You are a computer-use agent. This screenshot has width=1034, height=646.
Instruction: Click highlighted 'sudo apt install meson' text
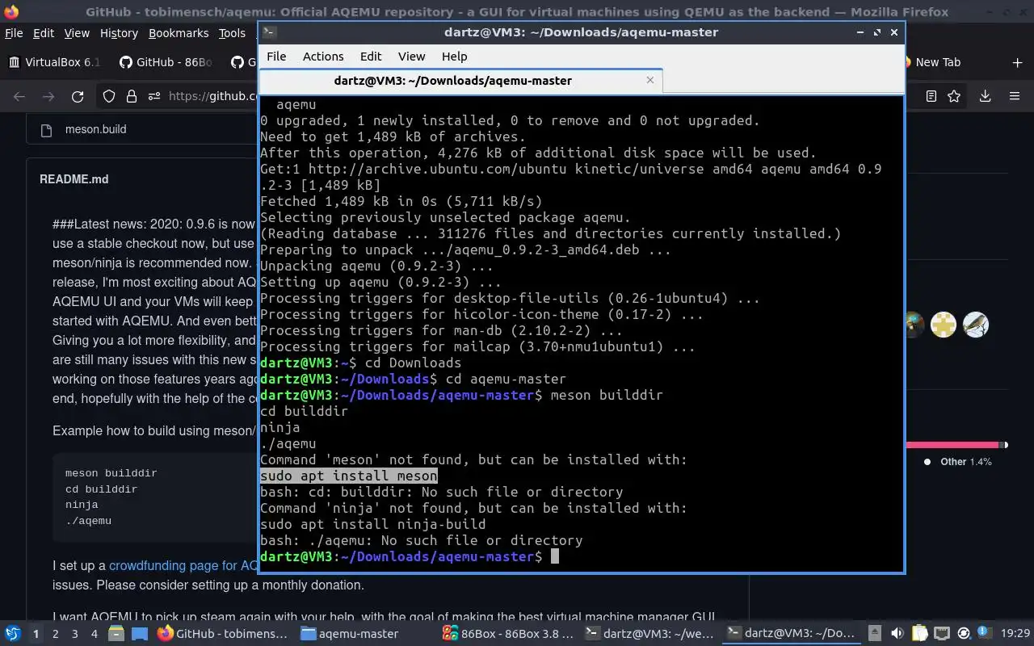pyautogui.click(x=348, y=476)
